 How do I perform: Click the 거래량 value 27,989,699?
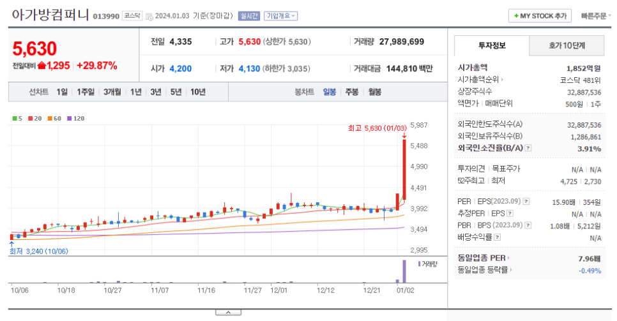[402, 41]
